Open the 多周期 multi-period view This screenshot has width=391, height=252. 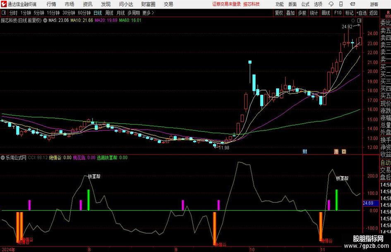click(x=134, y=13)
